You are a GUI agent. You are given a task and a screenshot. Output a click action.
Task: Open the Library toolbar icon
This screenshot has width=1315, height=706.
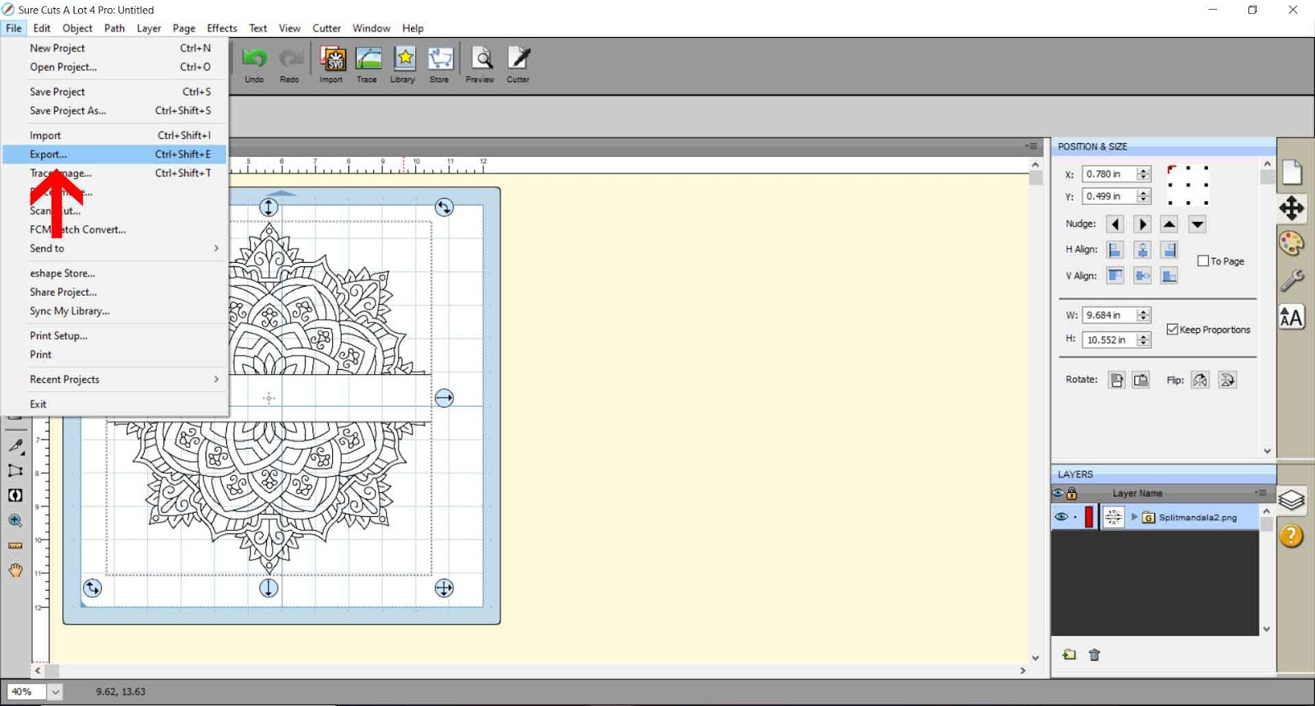404,59
